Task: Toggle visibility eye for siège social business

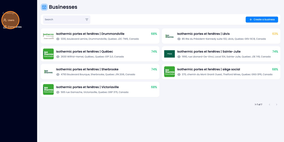Action: [x=179, y=74]
